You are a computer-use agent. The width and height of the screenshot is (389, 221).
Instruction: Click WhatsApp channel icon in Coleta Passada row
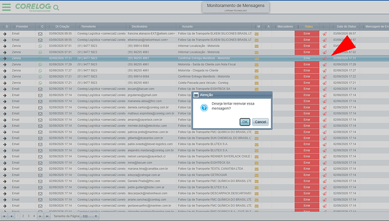tap(40, 83)
